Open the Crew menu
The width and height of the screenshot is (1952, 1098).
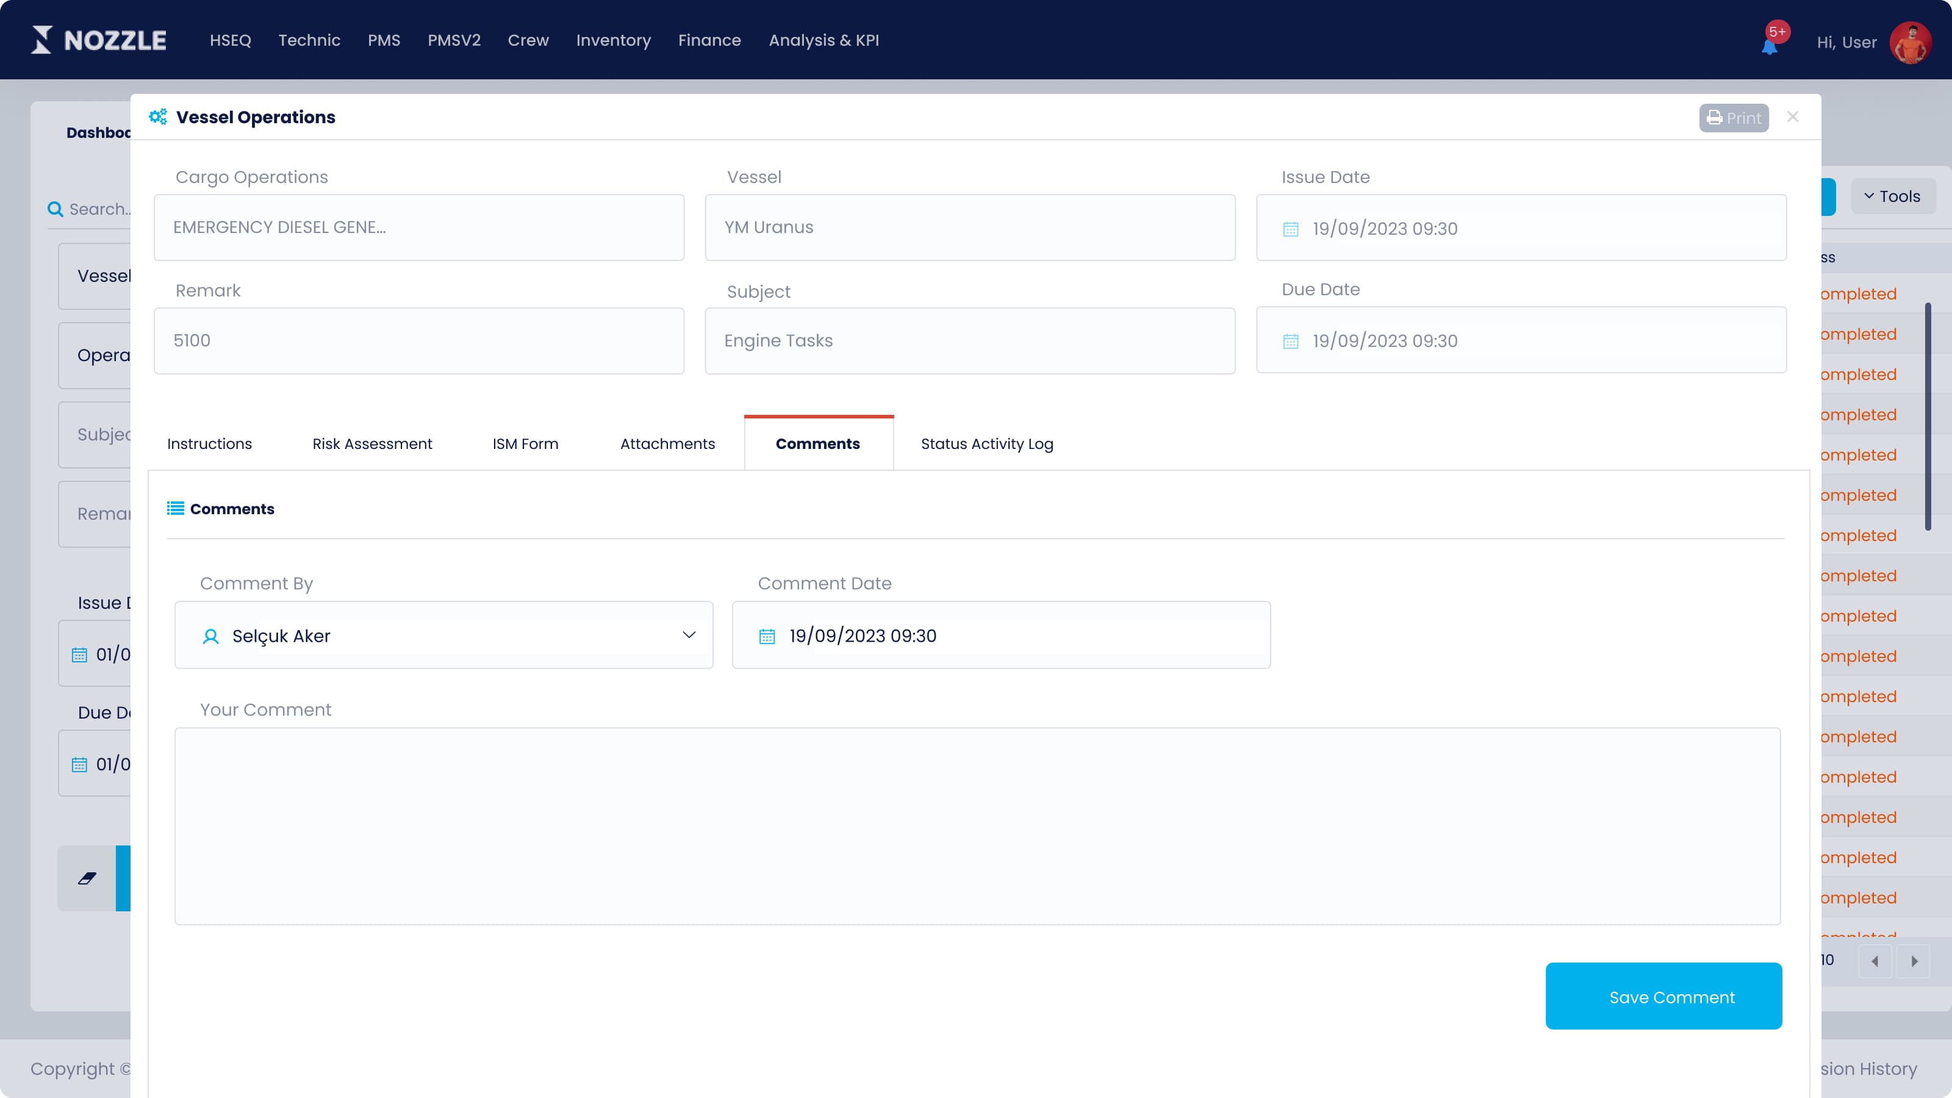click(528, 40)
